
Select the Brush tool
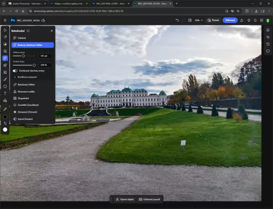[5, 79]
